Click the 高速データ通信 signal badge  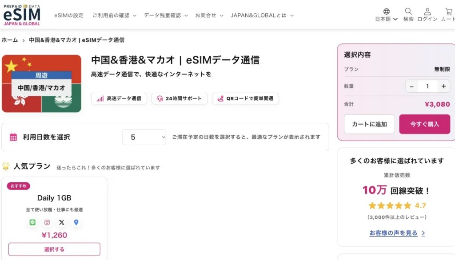tap(119, 98)
